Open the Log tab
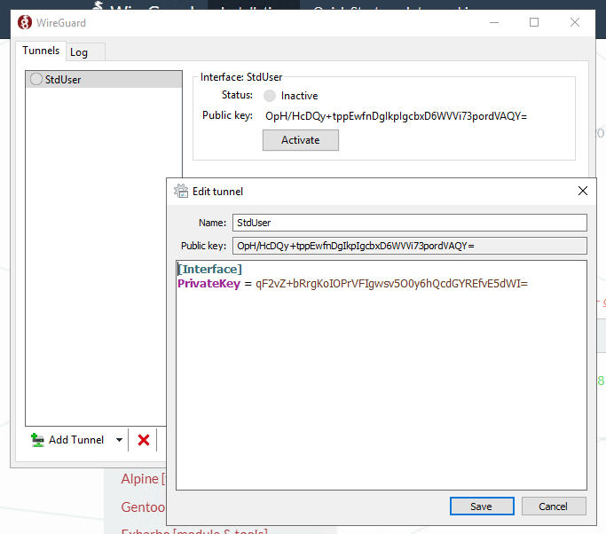606x534 pixels. pos(79,52)
